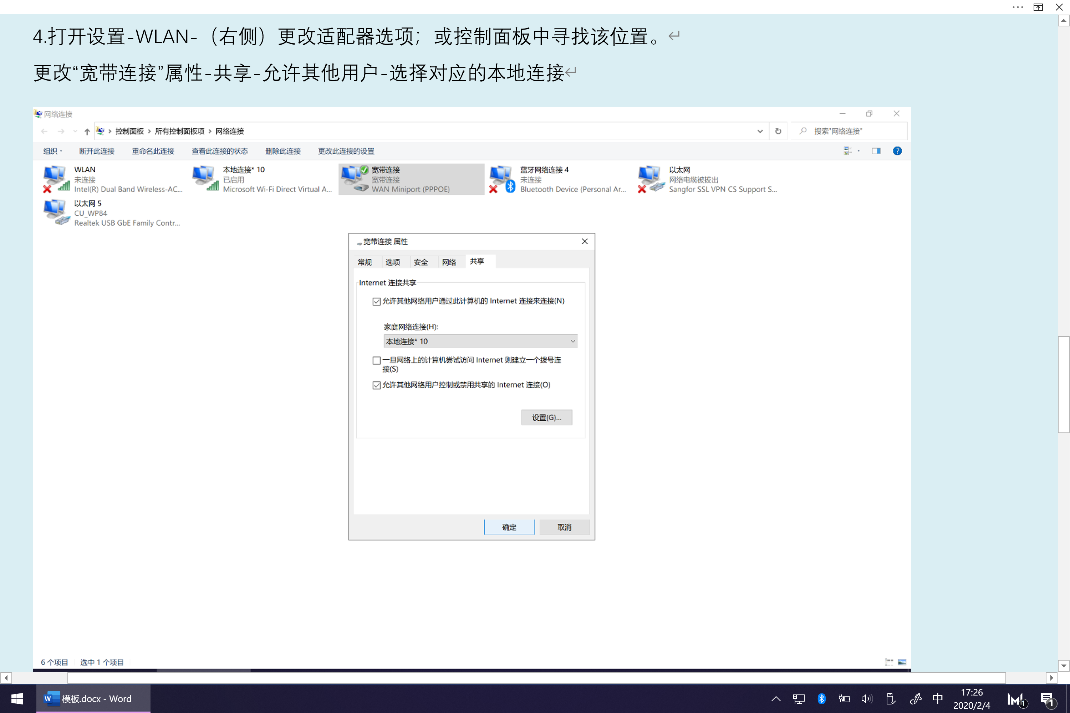Switch to the 网络 tab

(x=449, y=262)
